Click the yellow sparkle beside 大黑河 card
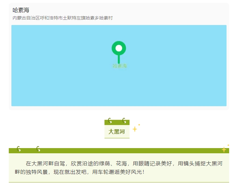 click(x=135, y=129)
